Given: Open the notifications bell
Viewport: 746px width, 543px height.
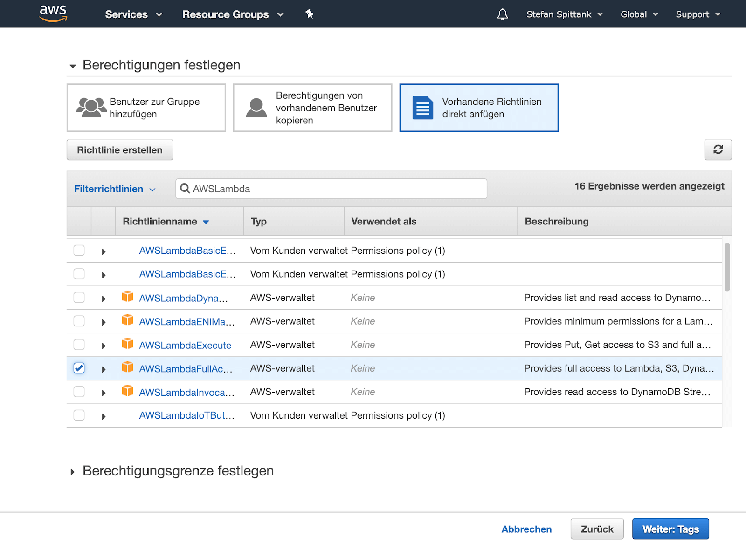Looking at the screenshot, I should (502, 14).
